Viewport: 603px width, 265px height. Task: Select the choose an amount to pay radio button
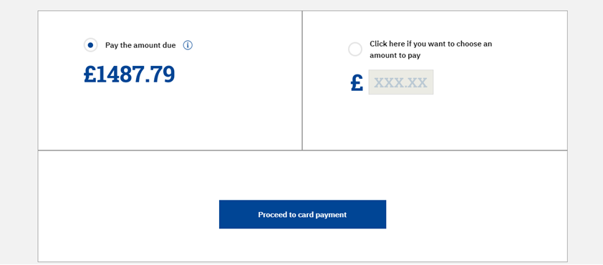[355, 49]
